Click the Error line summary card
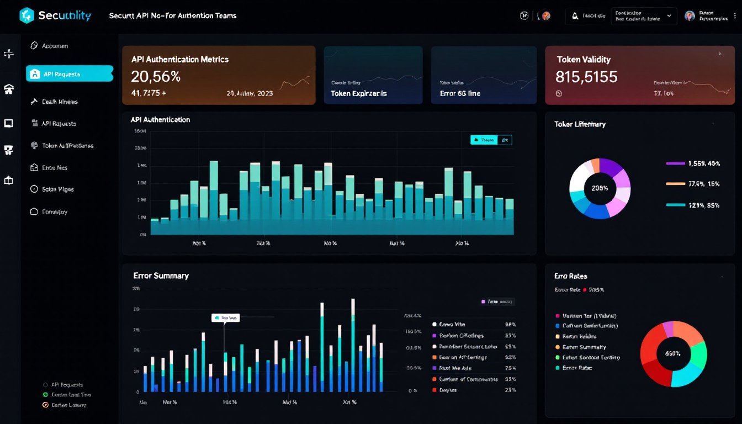The height and width of the screenshot is (424, 742). click(483, 75)
